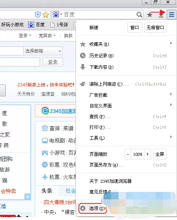Screen dimensions: 177x220
Task: Open 关于 2345加速浏览器 entry
Action: tap(126, 181)
